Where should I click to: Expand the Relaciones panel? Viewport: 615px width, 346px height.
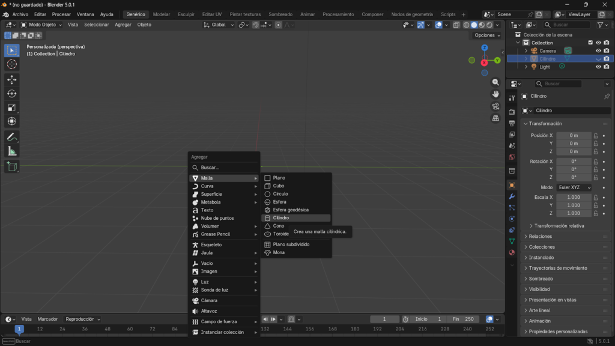(x=541, y=237)
